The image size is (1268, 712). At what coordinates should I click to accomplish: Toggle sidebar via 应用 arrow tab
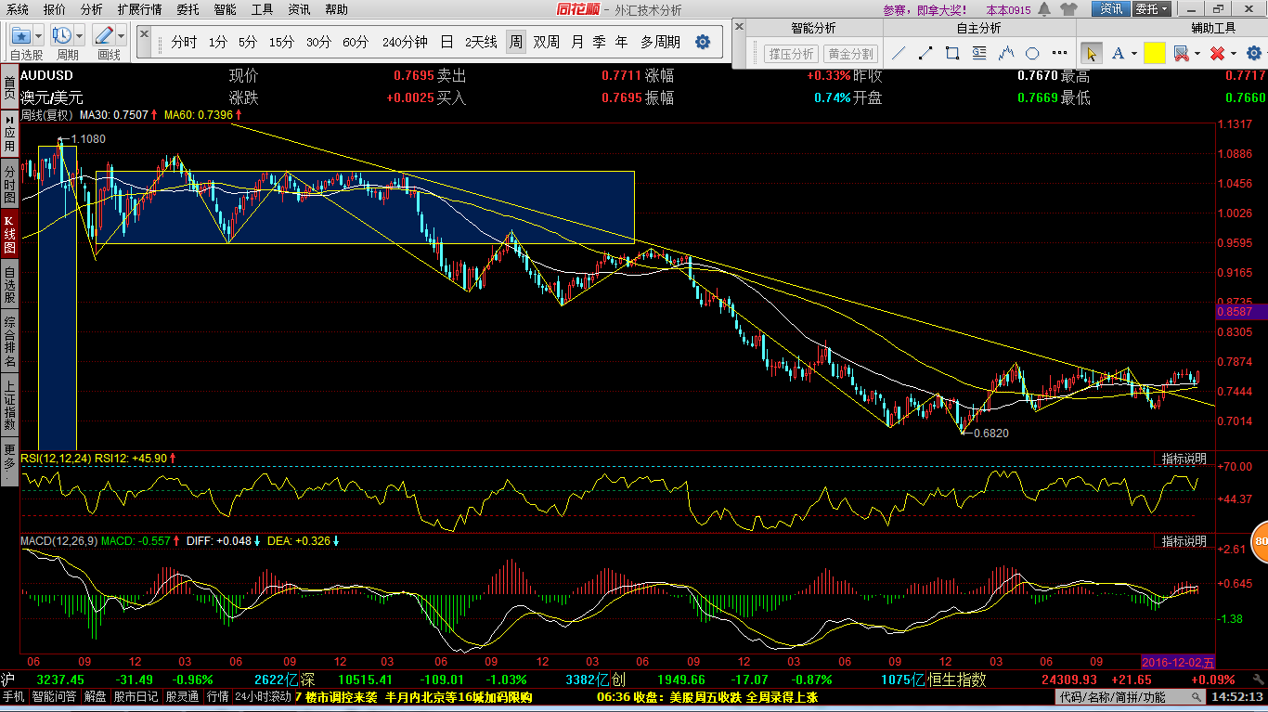coord(9,136)
